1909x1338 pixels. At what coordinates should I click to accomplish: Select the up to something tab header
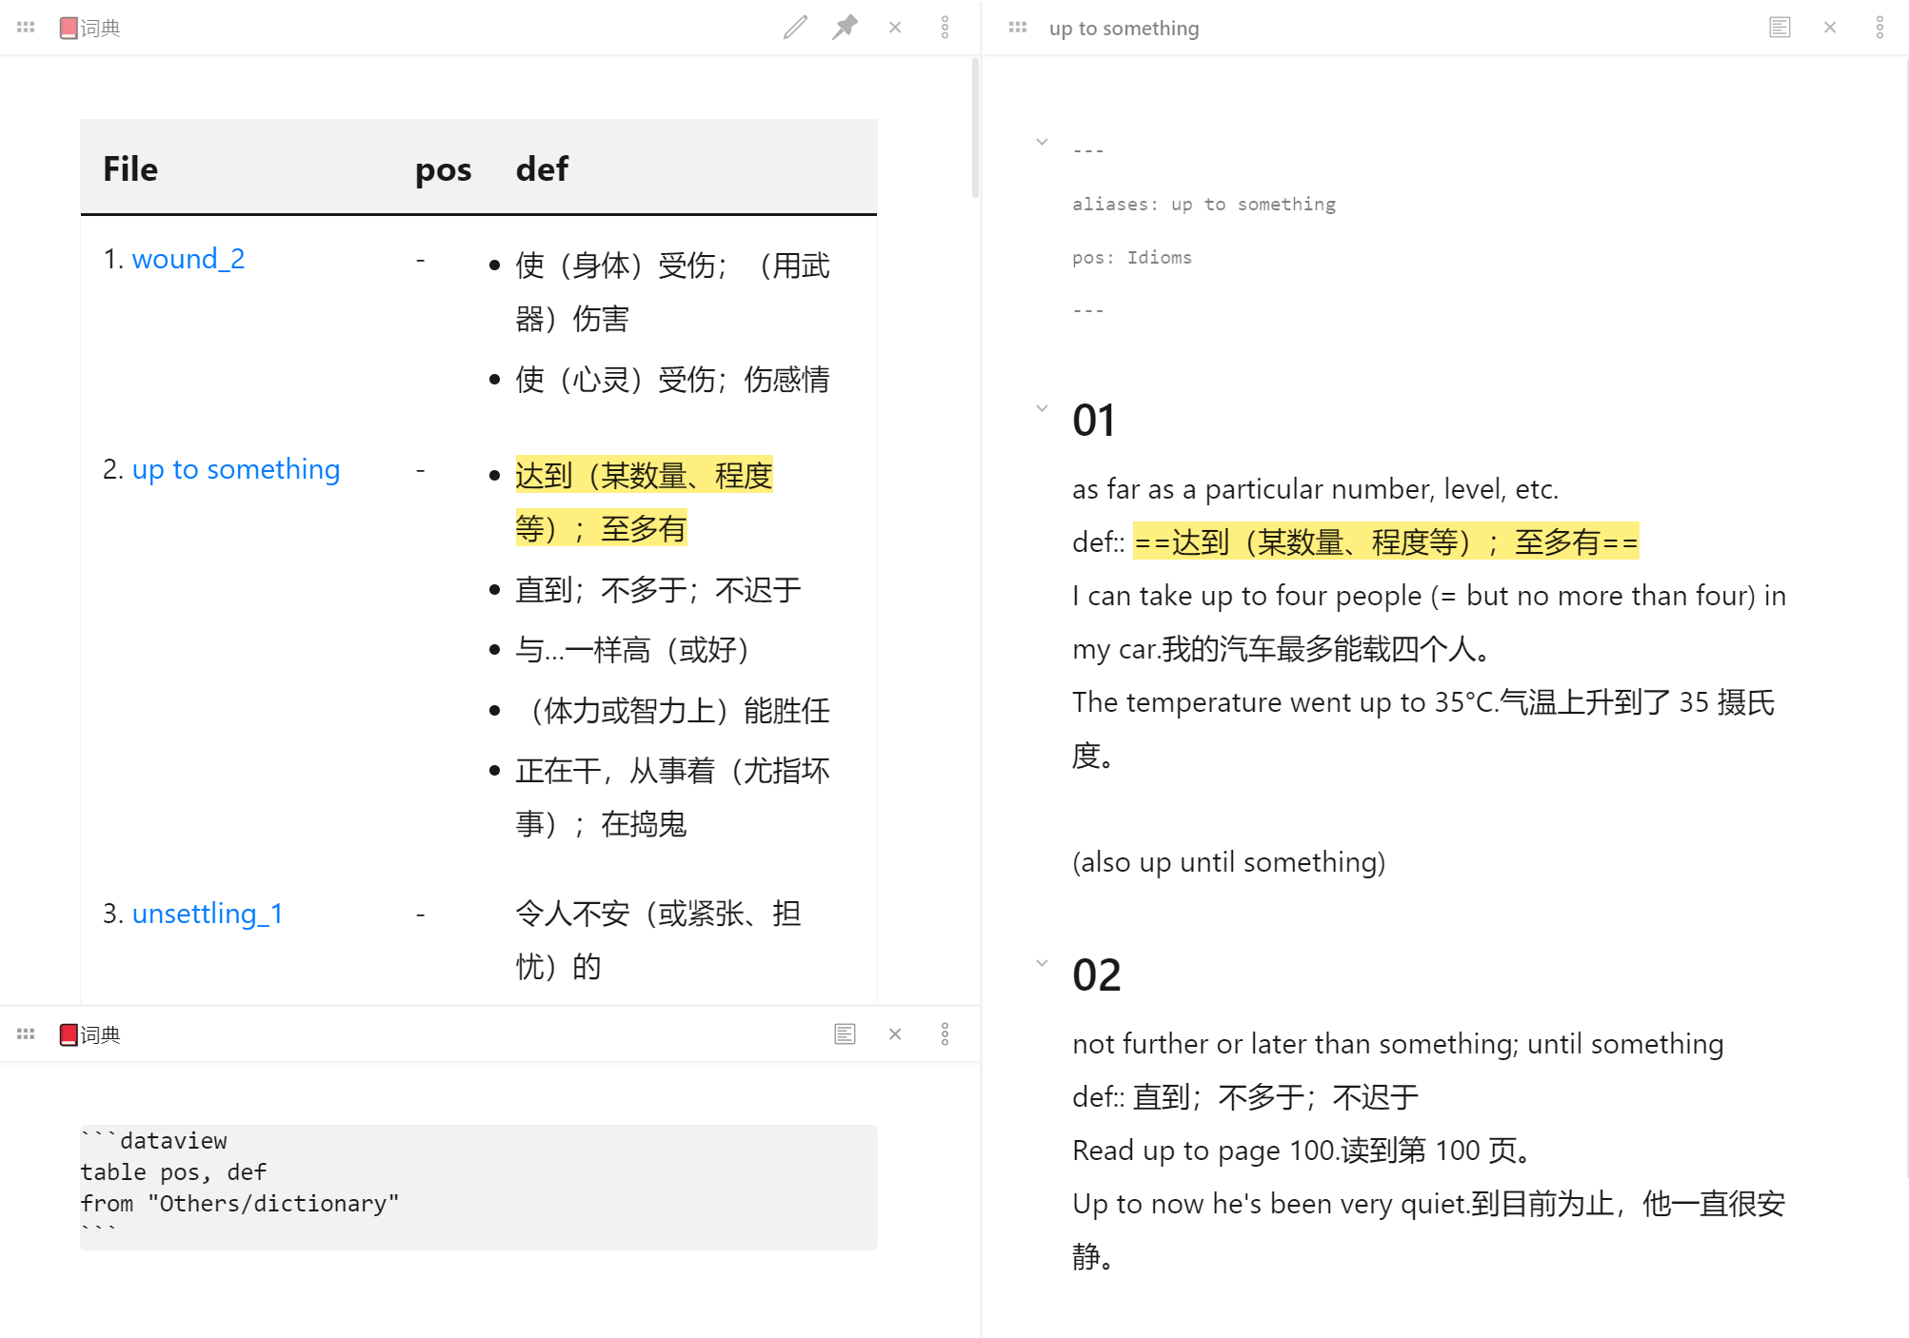pos(1124,28)
